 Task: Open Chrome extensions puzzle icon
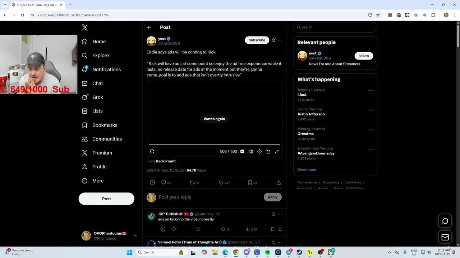click(x=433, y=15)
